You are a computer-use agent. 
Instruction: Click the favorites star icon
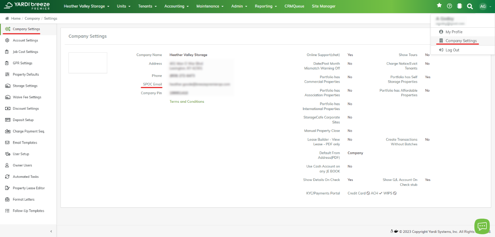(439, 6)
